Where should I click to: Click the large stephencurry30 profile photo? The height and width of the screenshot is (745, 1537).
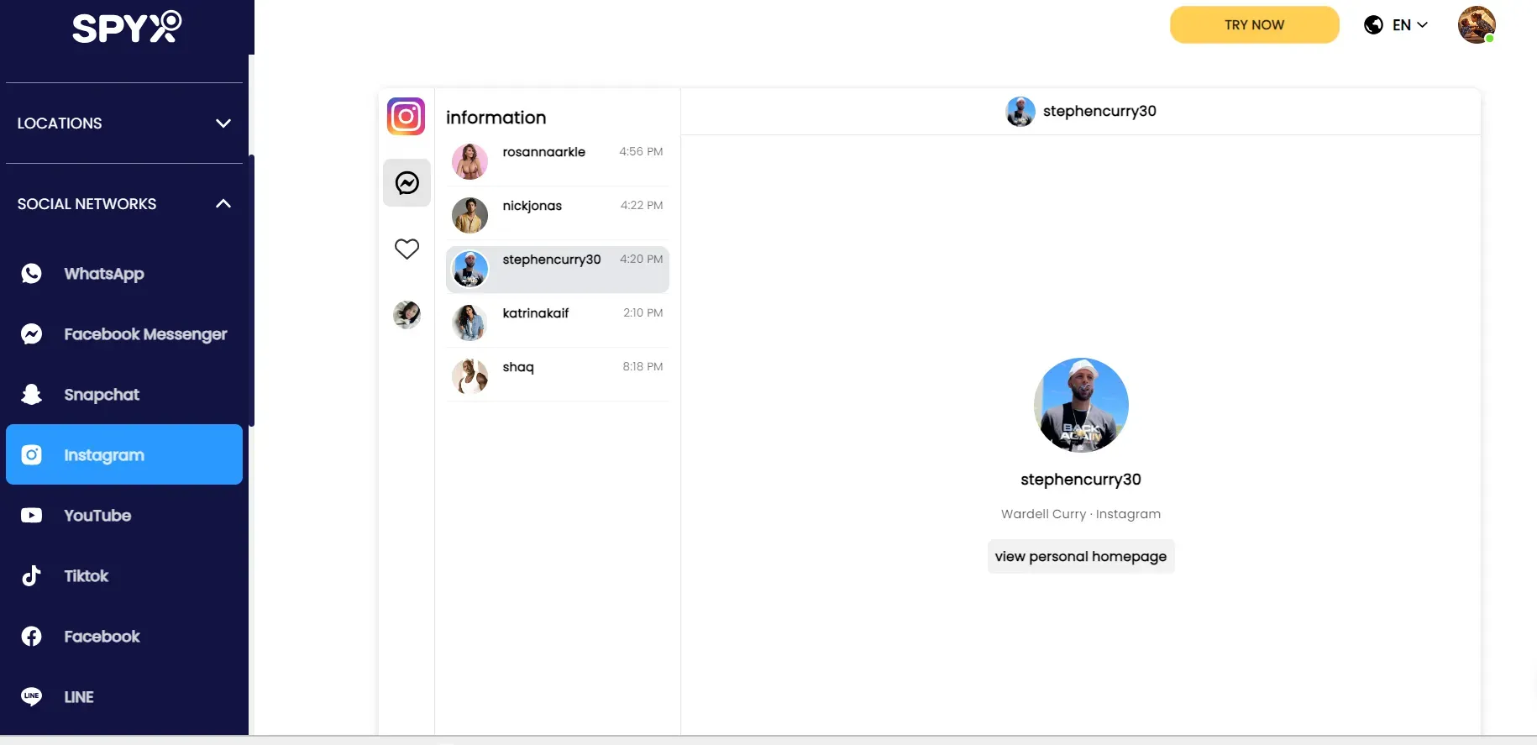click(x=1081, y=406)
